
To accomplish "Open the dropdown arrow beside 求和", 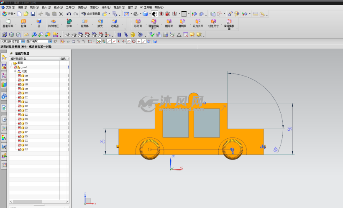I will point(77,24).
